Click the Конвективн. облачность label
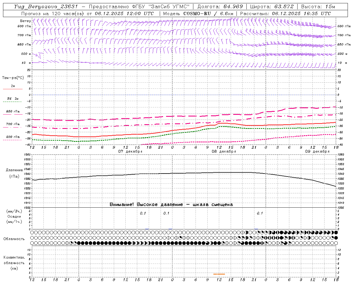Image resolution: width=352 pixels, height=282 pixels. (x=14, y=260)
